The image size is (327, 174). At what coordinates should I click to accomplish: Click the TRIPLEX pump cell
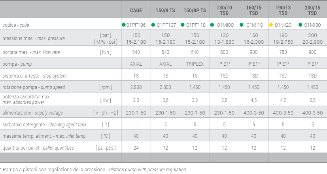point(195,64)
